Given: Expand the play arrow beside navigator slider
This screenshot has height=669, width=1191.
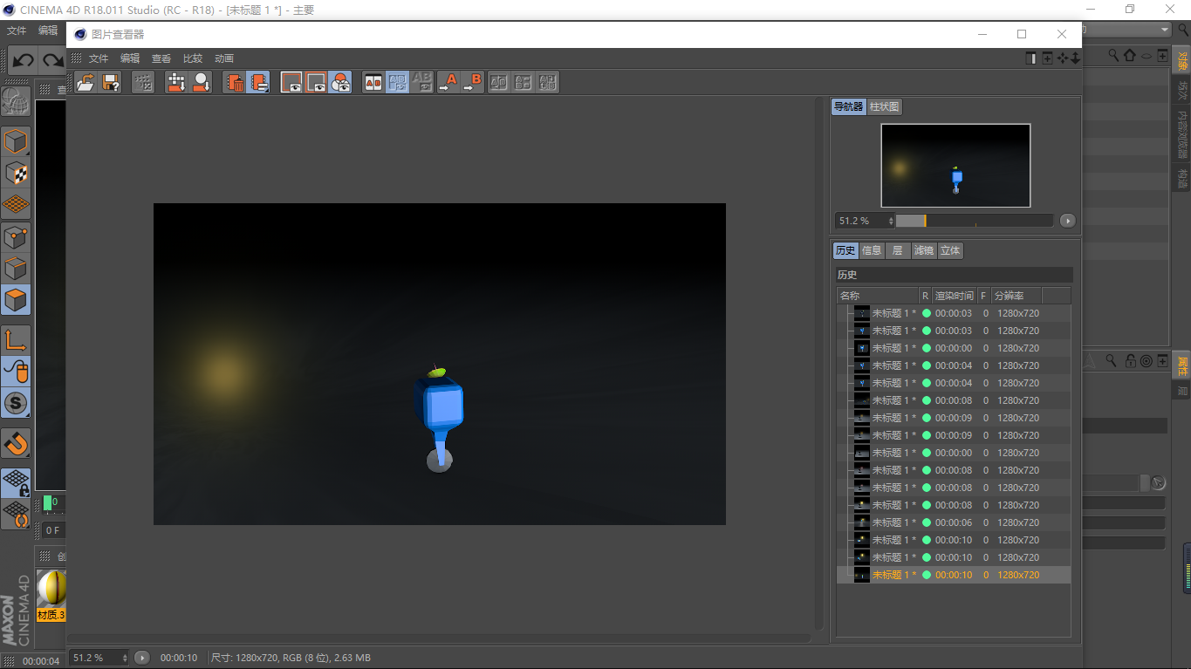Looking at the screenshot, I should pos(1068,221).
